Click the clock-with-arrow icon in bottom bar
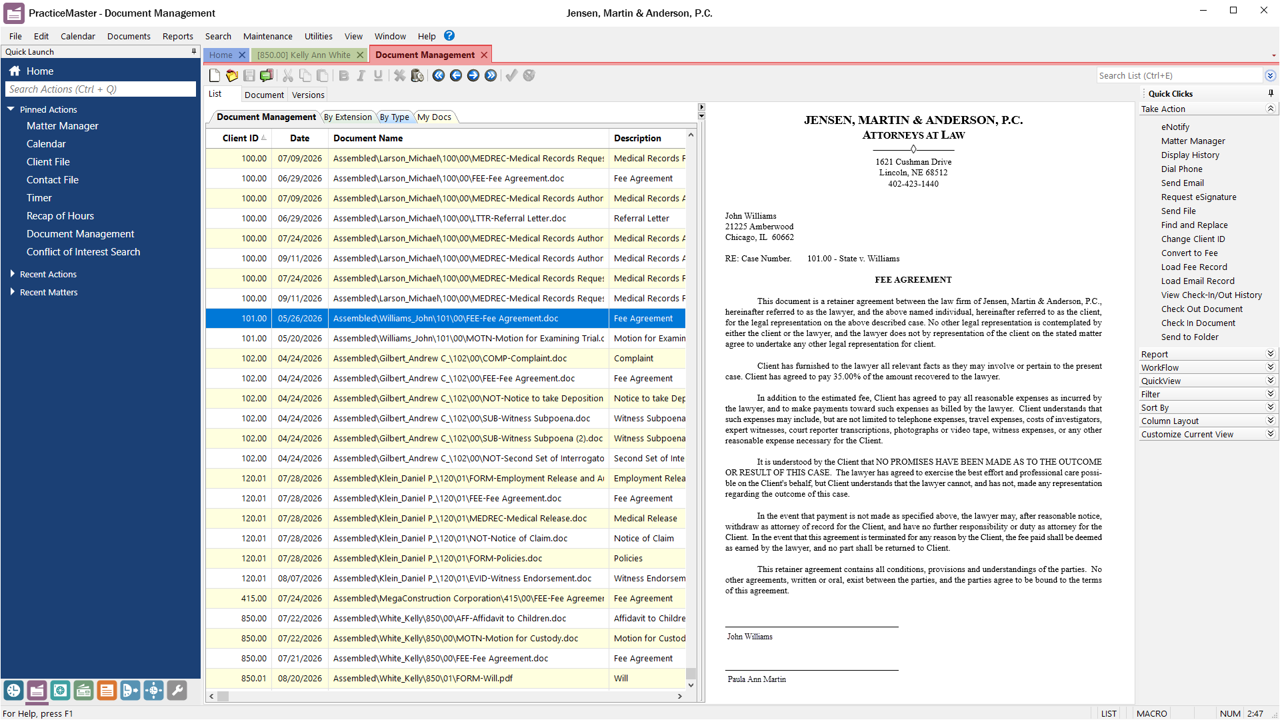 click(130, 691)
